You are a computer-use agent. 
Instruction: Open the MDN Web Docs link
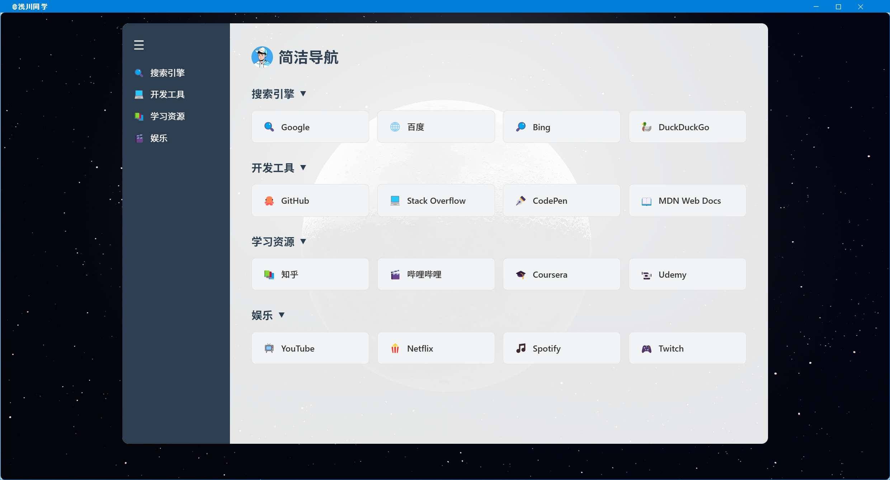pyautogui.click(x=688, y=201)
